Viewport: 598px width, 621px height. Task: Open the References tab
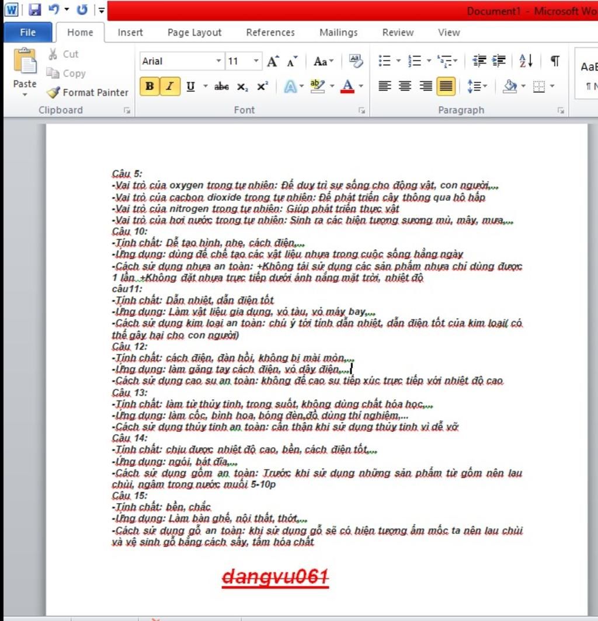tap(270, 33)
